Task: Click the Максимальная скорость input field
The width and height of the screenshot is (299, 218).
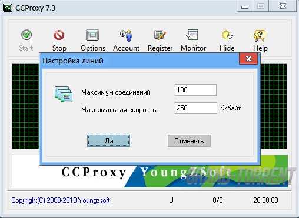Action: tap(196, 108)
